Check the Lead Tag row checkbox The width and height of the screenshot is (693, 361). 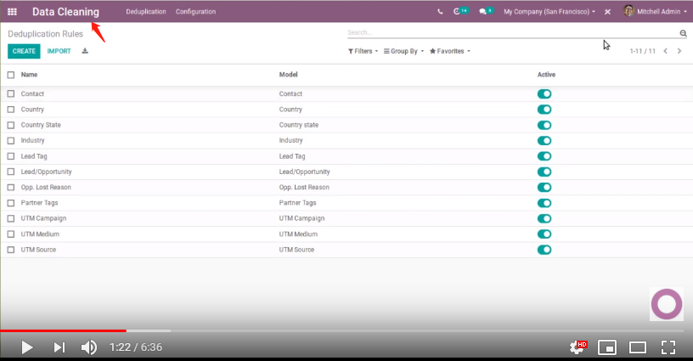pyautogui.click(x=11, y=156)
